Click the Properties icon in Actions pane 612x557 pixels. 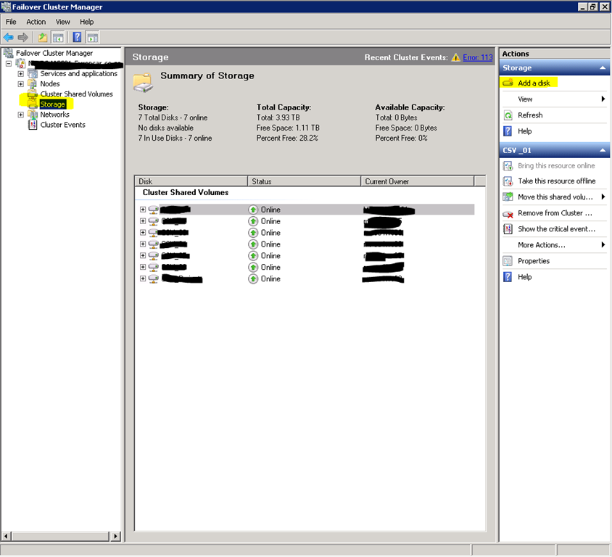click(x=508, y=261)
